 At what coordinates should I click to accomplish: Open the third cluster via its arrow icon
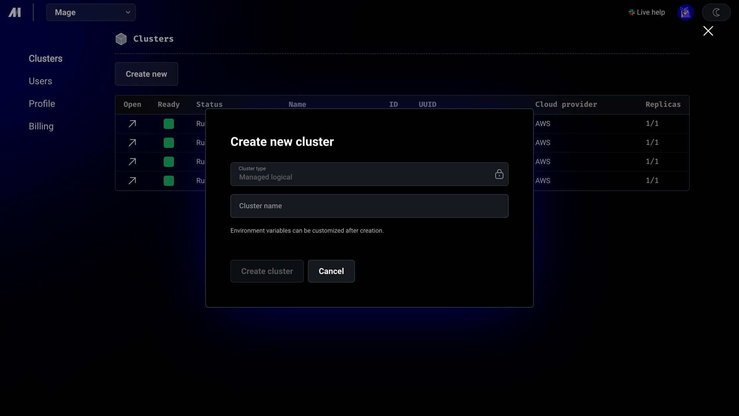[132, 162]
